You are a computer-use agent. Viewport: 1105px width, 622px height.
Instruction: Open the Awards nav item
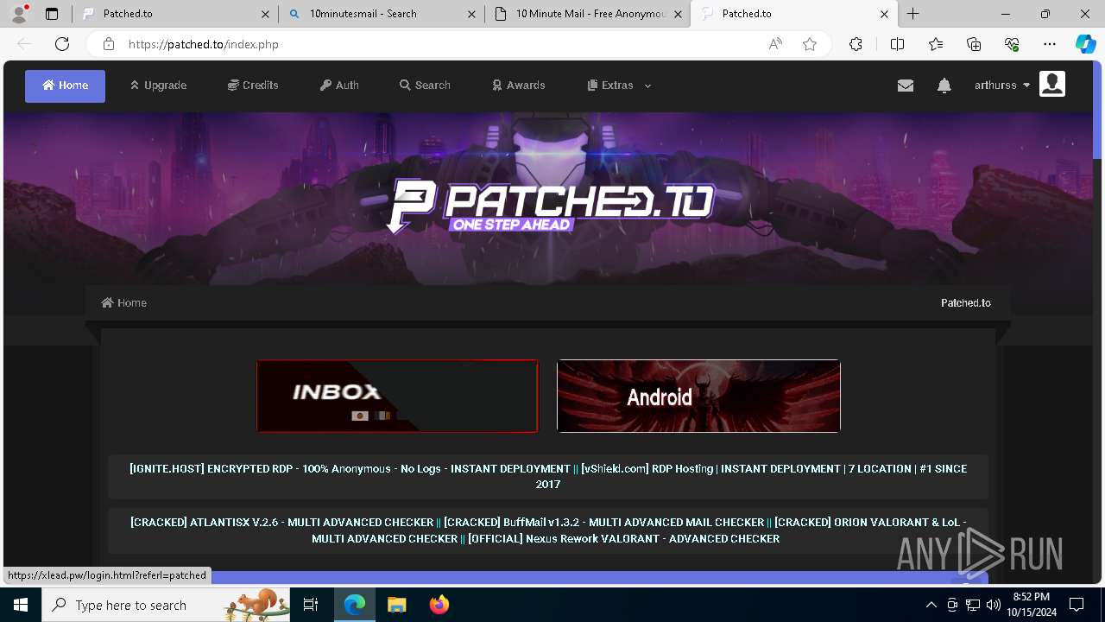tap(519, 86)
